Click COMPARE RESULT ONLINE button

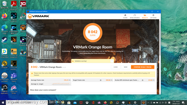tap(143, 67)
